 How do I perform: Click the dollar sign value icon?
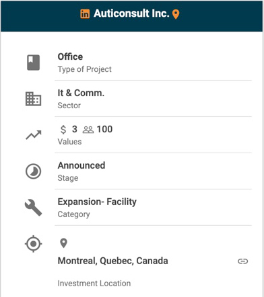tap(63, 130)
